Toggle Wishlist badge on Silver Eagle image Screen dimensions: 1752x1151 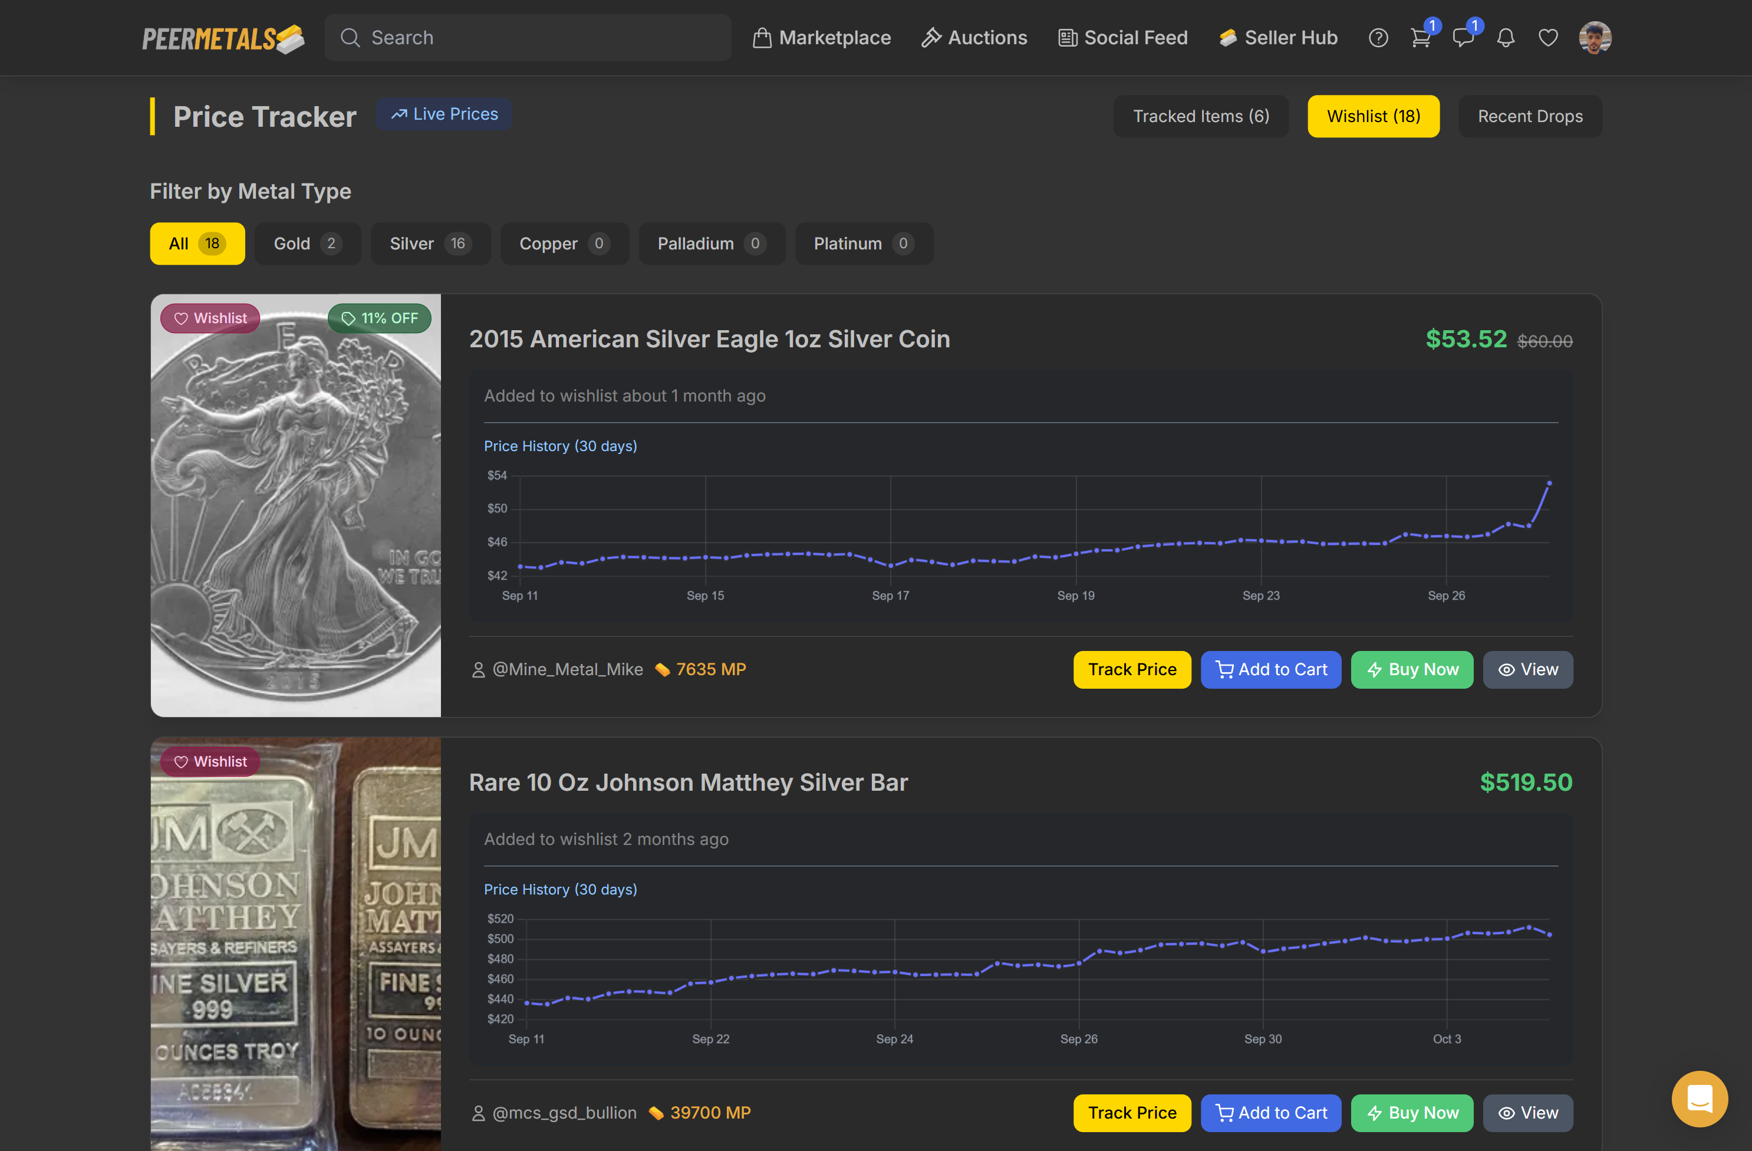210,318
